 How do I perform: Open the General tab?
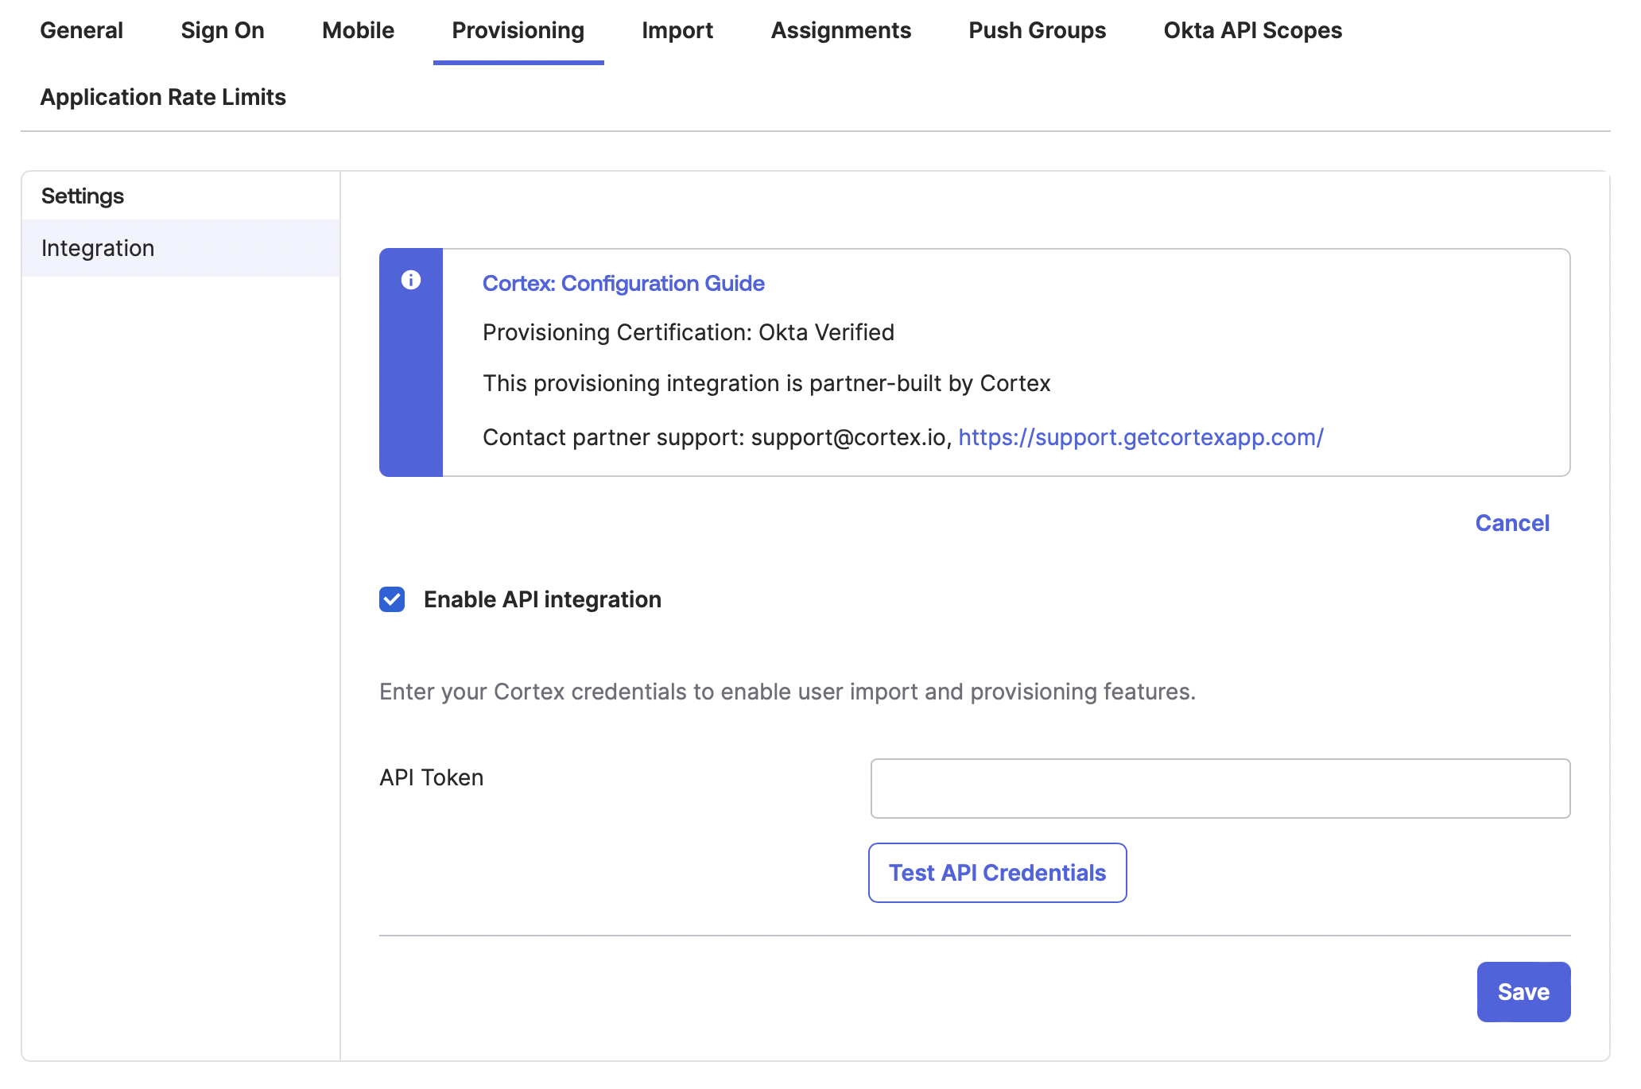(x=81, y=30)
